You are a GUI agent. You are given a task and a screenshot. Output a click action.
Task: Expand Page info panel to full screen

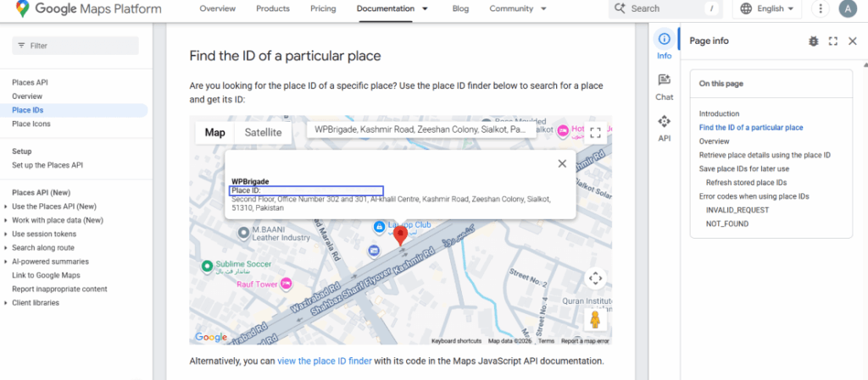coord(832,41)
